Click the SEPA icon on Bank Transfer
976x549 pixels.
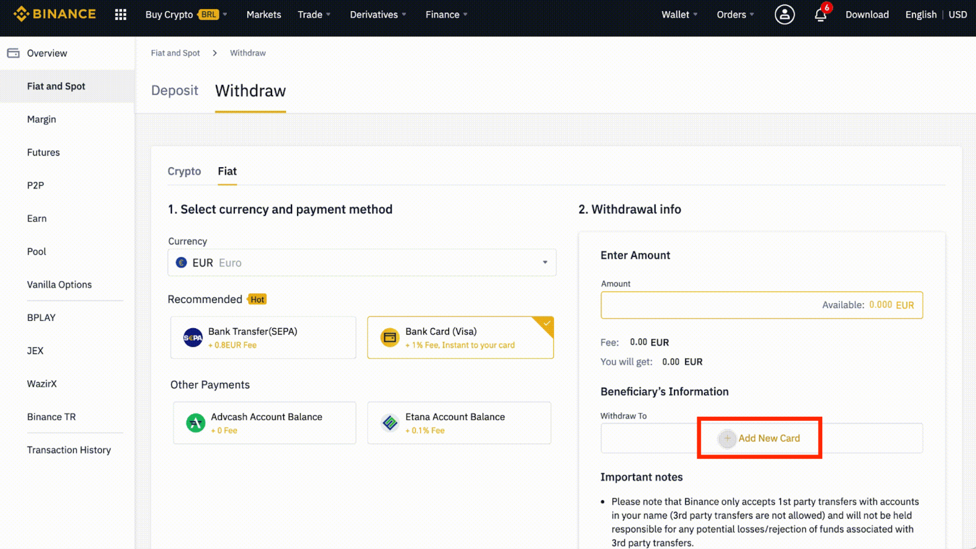coord(192,337)
